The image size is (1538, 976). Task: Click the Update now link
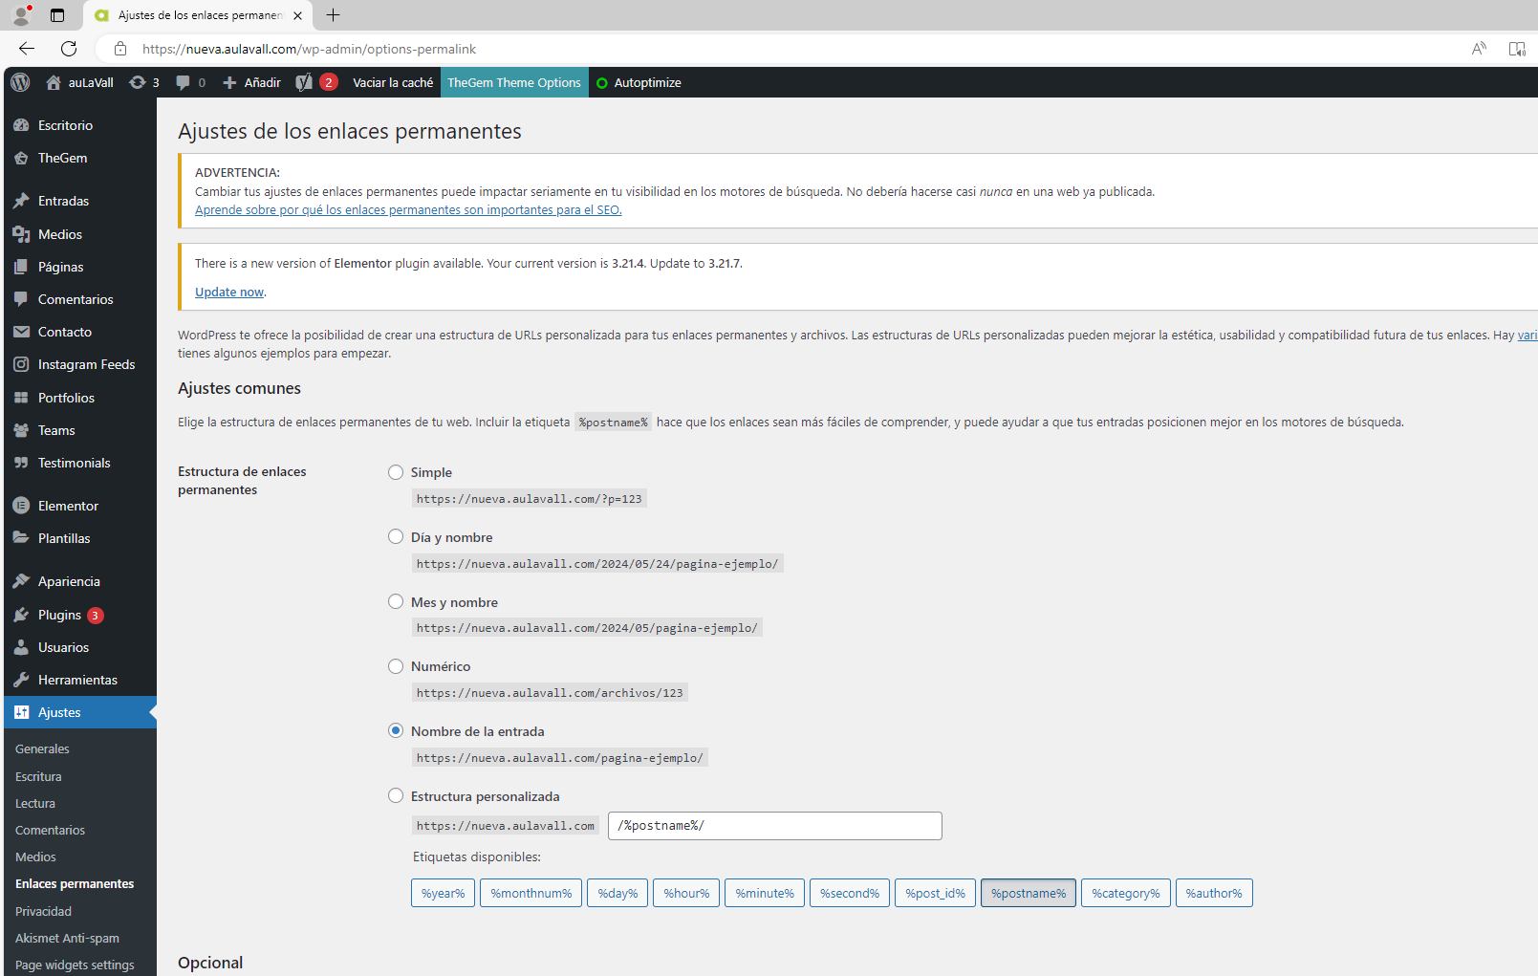(x=229, y=292)
